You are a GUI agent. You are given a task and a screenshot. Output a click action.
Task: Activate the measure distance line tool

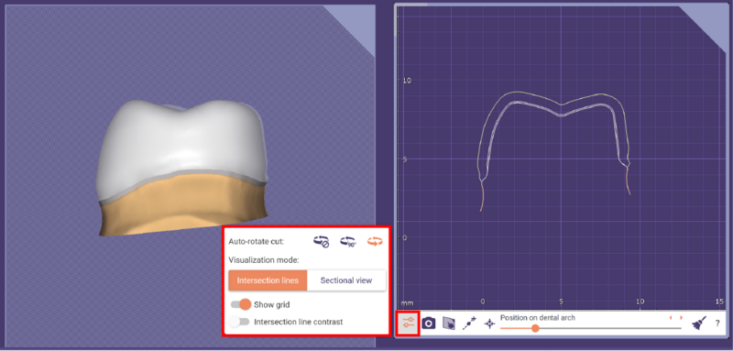[x=469, y=323]
